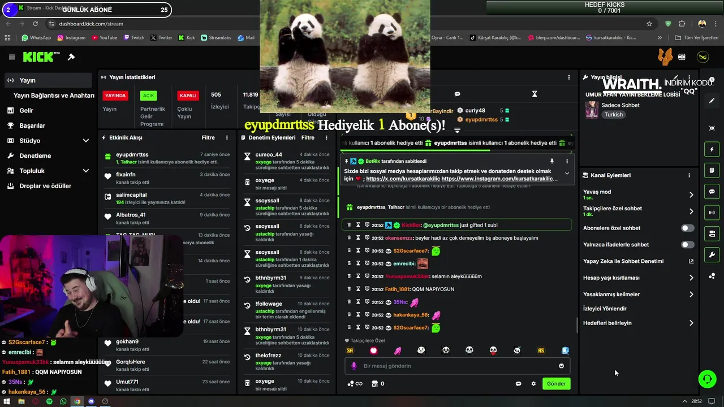Insert the SA emote from emote bar

click(350, 350)
